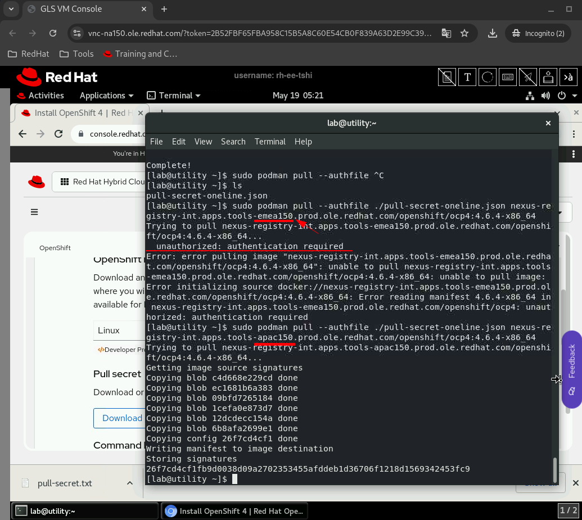Click the translate page icon
The height and width of the screenshot is (520, 582).
coord(446,33)
